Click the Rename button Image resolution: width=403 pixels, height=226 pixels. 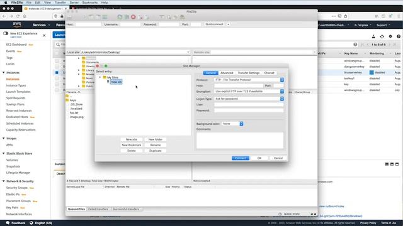tap(156, 145)
